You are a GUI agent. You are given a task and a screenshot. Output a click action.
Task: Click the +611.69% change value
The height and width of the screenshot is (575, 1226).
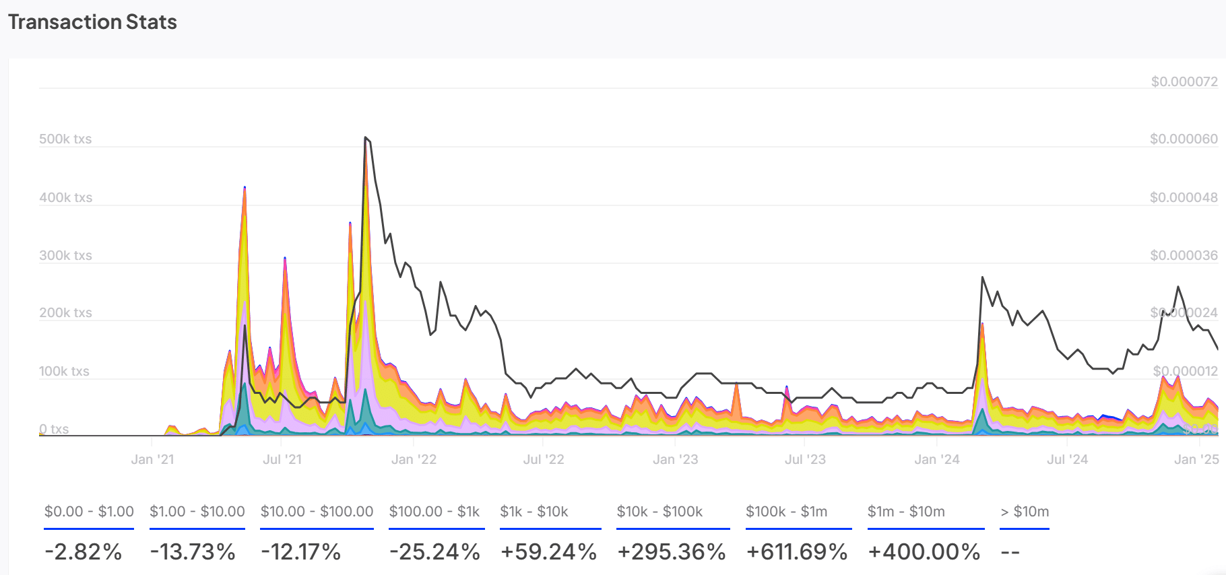pyautogui.click(x=796, y=552)
